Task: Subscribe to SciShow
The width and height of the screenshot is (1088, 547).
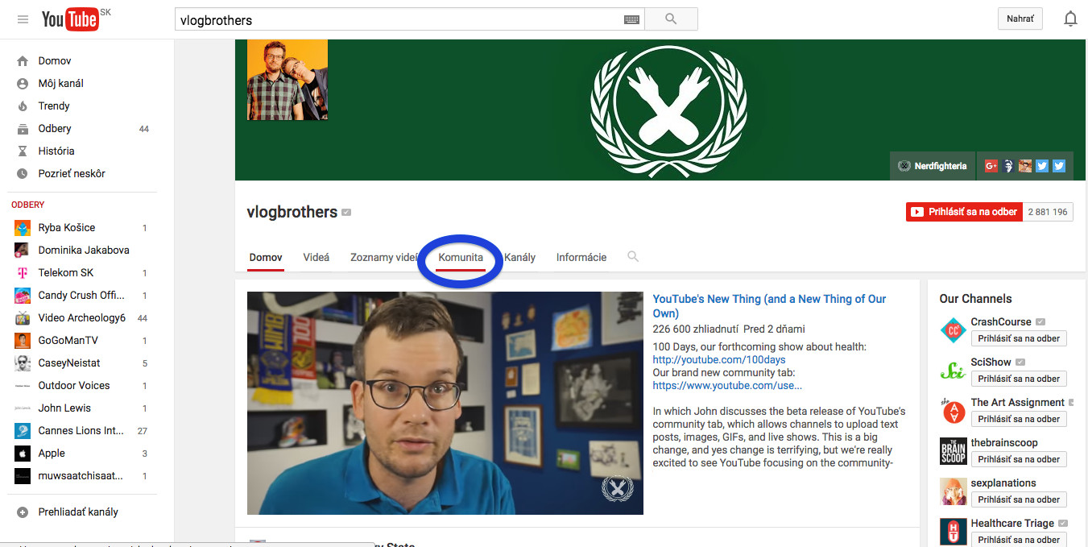Action: coord(1019,379)
